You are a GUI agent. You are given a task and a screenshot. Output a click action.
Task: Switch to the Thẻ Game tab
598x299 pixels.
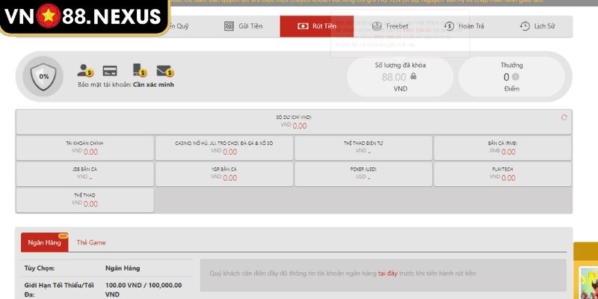click(90, 242)
